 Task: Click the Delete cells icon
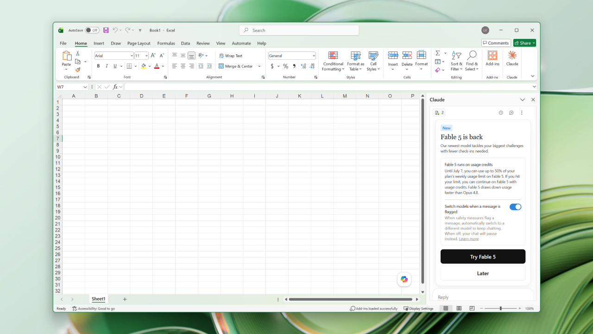pyautogui.click(x=407, y=56)
